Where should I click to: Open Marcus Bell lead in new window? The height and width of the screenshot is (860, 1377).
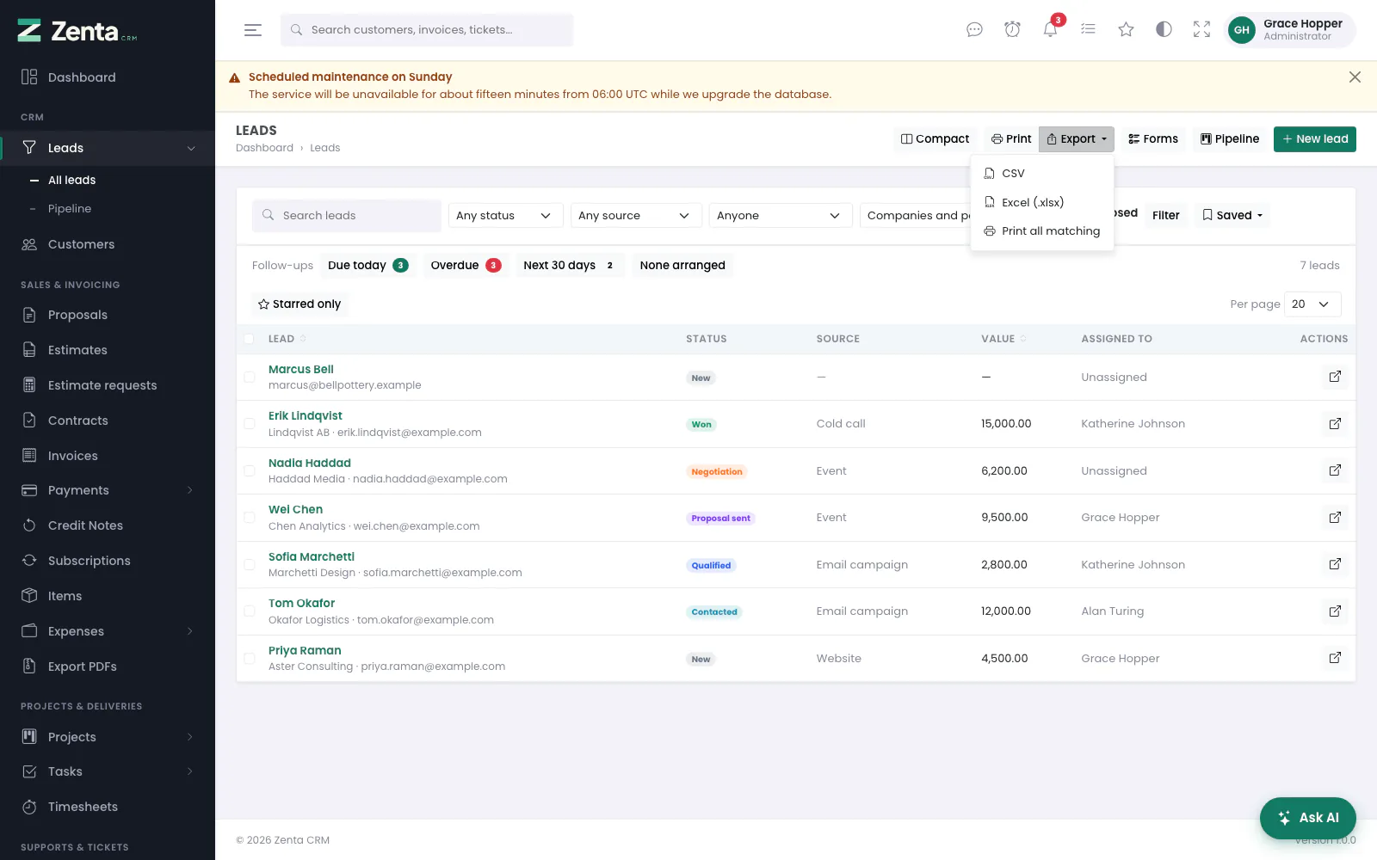click(x=1335, y=377)
